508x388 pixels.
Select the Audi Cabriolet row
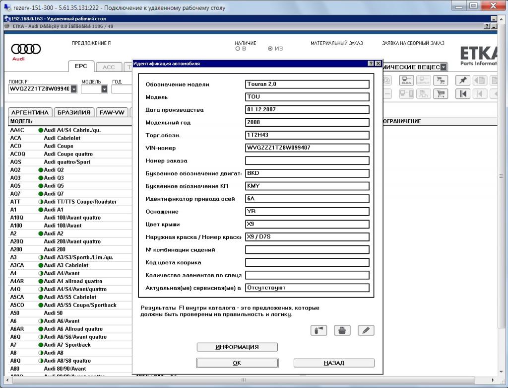pyautogui.click(x=70, y=138)
